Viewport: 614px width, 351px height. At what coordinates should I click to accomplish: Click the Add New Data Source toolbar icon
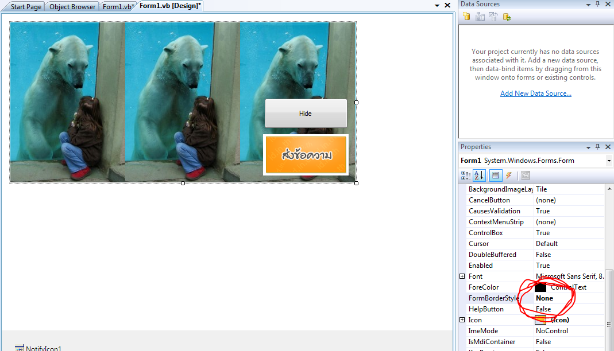click(x=466, y=17)
